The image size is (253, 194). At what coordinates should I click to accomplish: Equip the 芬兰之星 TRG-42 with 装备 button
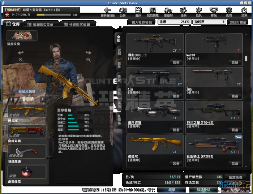point(235,130)
